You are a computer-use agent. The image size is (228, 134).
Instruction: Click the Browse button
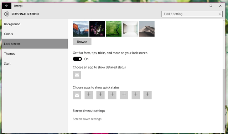click(82, 42)
